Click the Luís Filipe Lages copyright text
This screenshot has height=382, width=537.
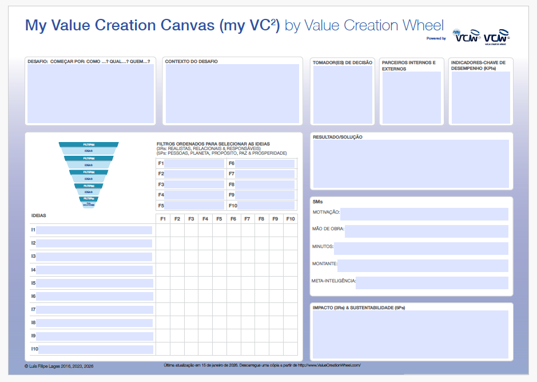tap(59, 366)
